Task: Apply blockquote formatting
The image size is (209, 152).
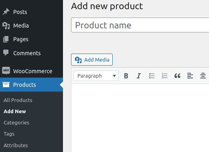Action: click(177, 76)
